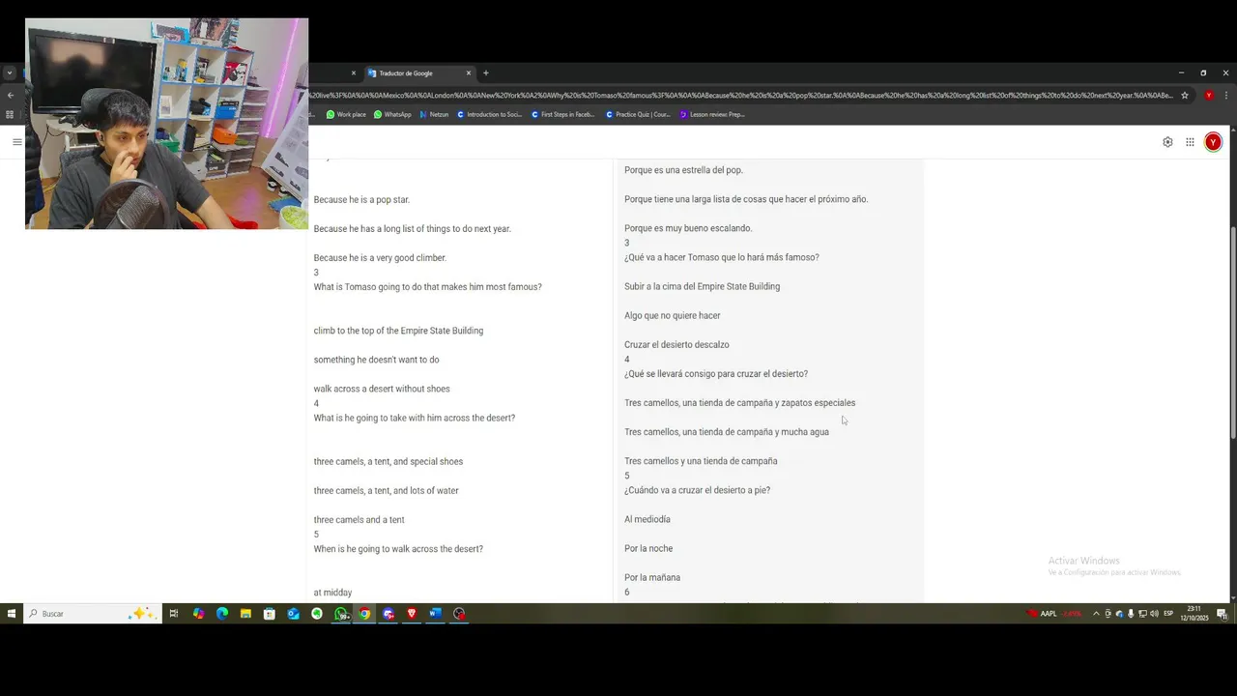Open Windows Start menu

12,614
